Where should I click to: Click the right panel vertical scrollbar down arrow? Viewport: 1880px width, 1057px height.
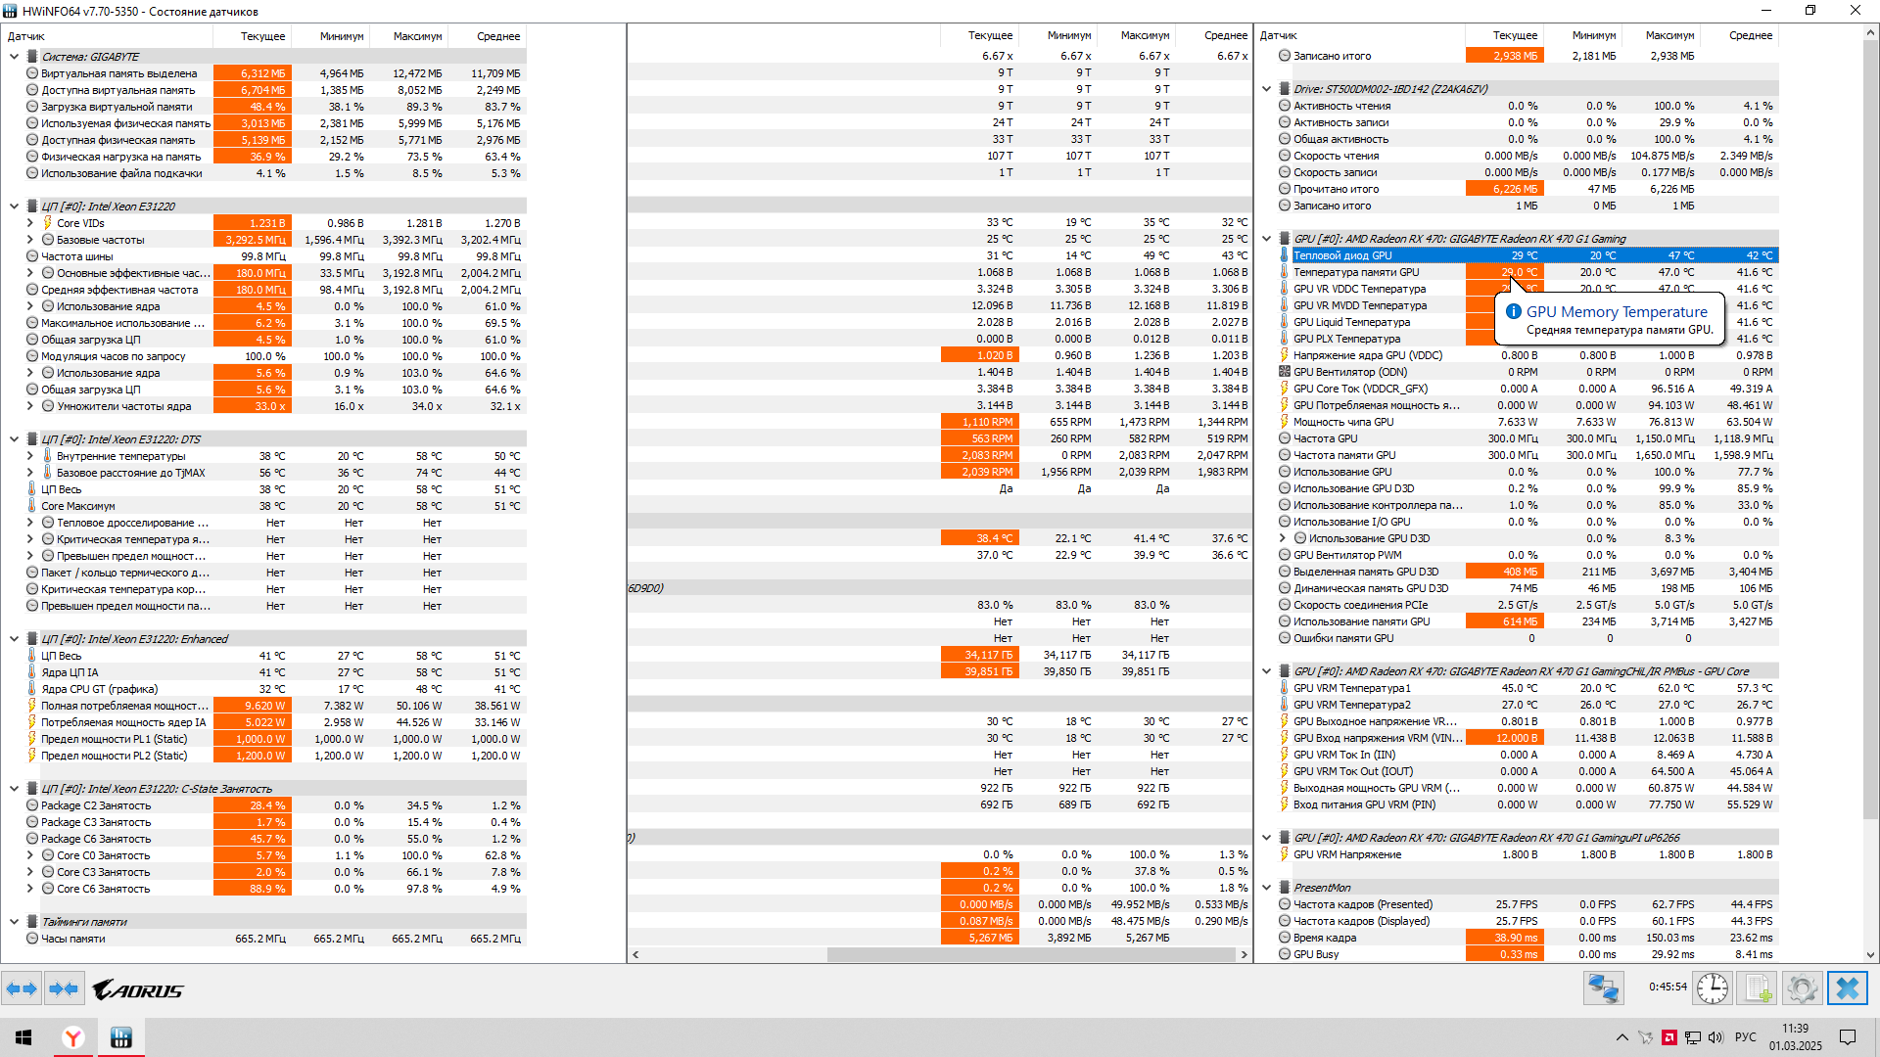point(1870,955)
